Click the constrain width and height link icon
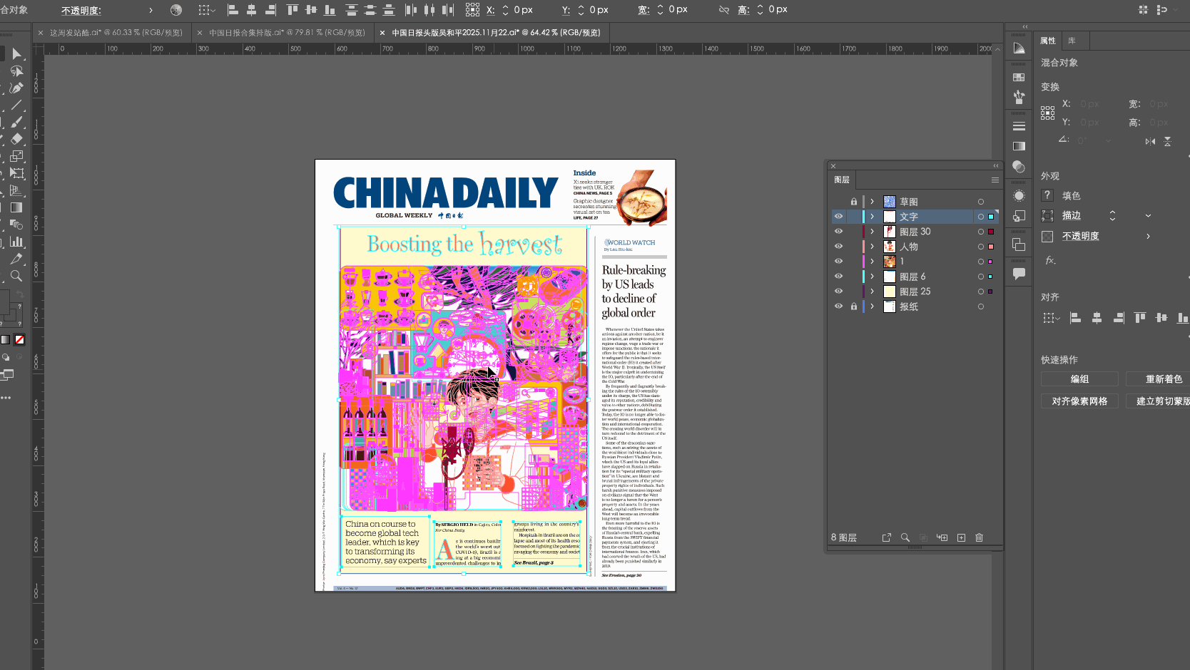Viewport: 1190px width, 670px height. (724, 10)
